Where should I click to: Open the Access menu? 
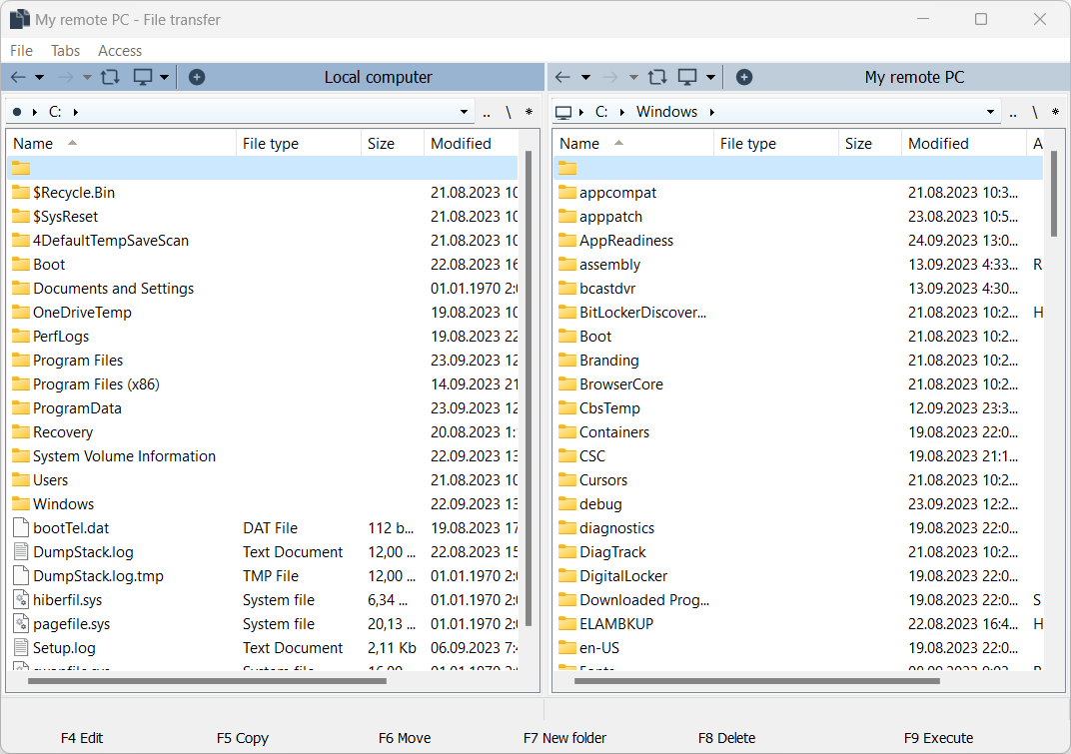tap(120, 50)
